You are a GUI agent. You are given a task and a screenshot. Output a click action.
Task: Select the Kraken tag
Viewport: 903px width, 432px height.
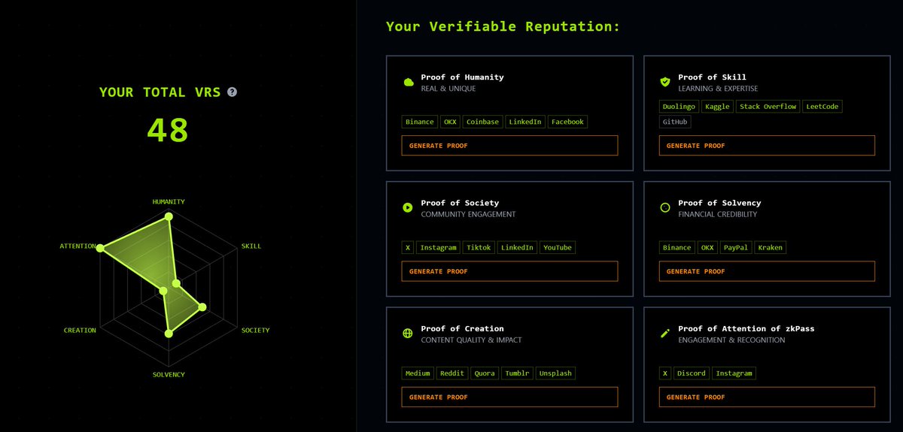click(x=770, y=247)
